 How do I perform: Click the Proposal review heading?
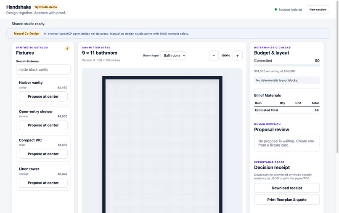(272, 130)
